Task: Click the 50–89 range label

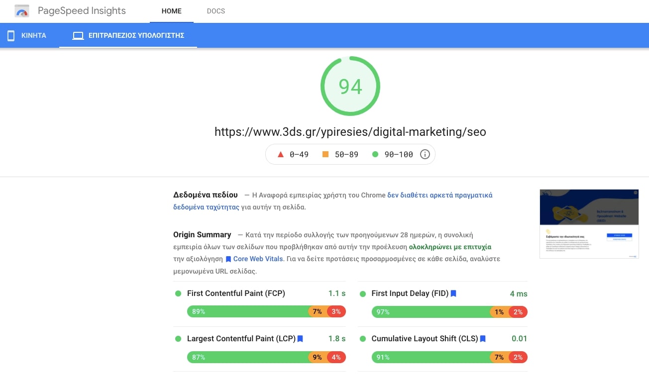Action: point(346,154)
